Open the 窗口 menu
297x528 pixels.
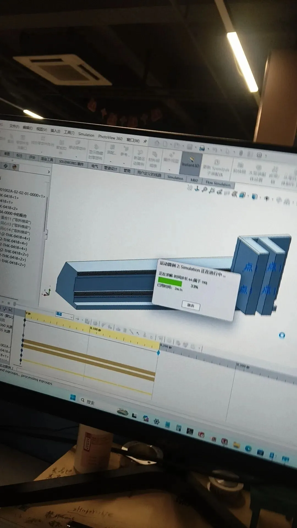pos(133,140)
